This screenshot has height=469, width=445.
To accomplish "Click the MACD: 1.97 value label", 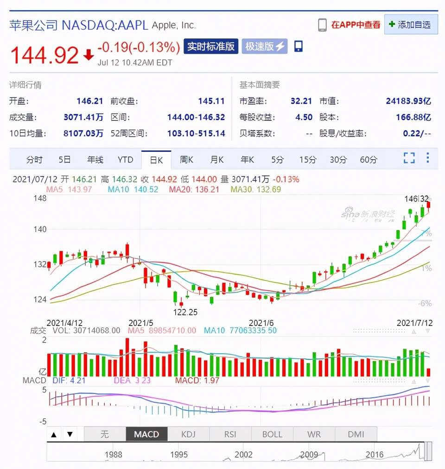I will coord(197,381).
